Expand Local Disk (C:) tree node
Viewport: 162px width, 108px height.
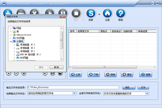(14, 45)
